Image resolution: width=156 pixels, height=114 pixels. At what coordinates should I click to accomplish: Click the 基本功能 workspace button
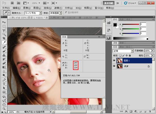[109, 3]
